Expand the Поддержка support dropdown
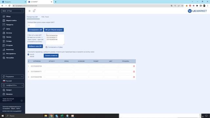Viewport: 210px width, 118px height. pos(12,76)
